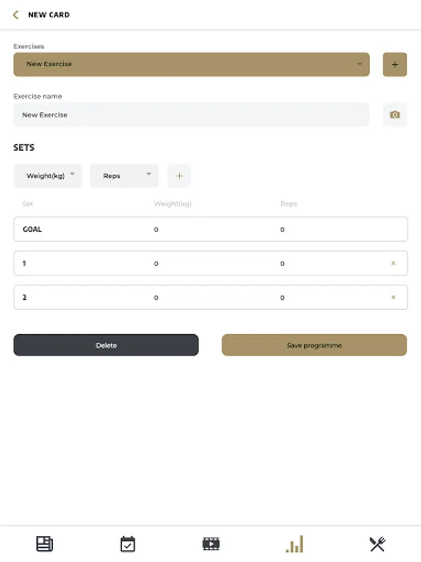421x562 pixels.
Task: Tap the camera icon to add exercise photo
Action: [x=394, y=115]
